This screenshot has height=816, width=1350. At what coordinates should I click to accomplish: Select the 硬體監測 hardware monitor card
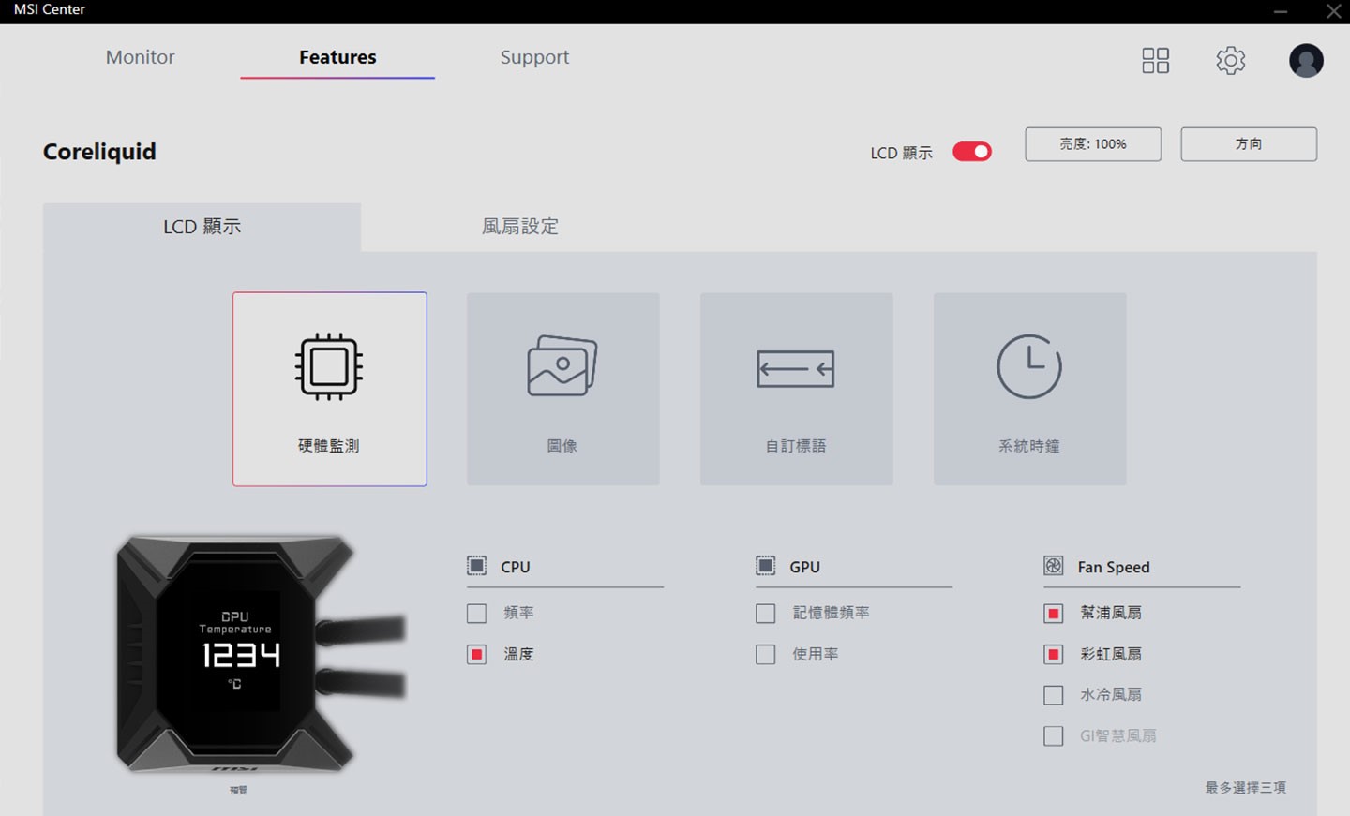pos(330,389)
